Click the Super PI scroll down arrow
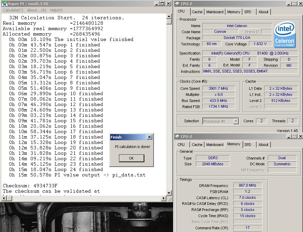 tap(169, 193)
